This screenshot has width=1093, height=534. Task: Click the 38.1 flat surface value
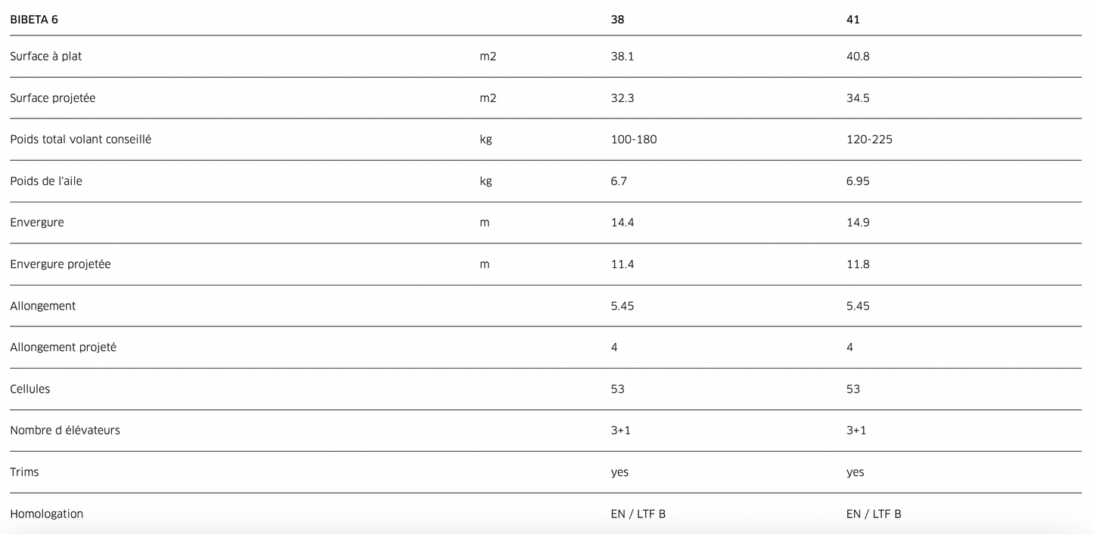622,56
